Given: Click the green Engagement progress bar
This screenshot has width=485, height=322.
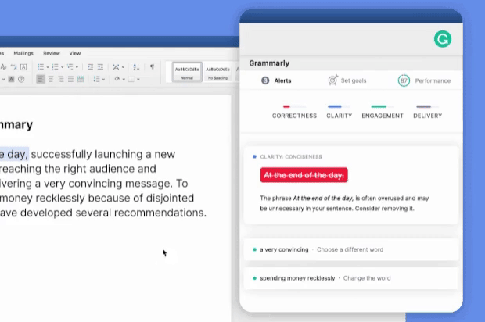Looking at the screenshot, I should coord(383,106).
